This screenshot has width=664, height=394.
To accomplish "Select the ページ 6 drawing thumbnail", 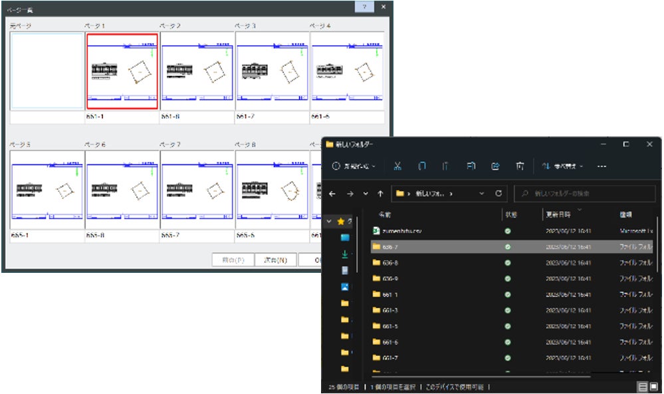I will point(122,190).
